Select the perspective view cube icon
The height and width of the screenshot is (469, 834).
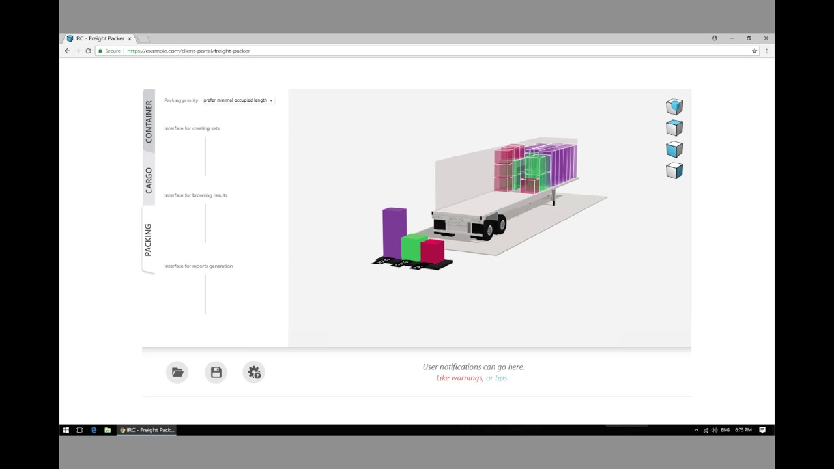point(674,106)
